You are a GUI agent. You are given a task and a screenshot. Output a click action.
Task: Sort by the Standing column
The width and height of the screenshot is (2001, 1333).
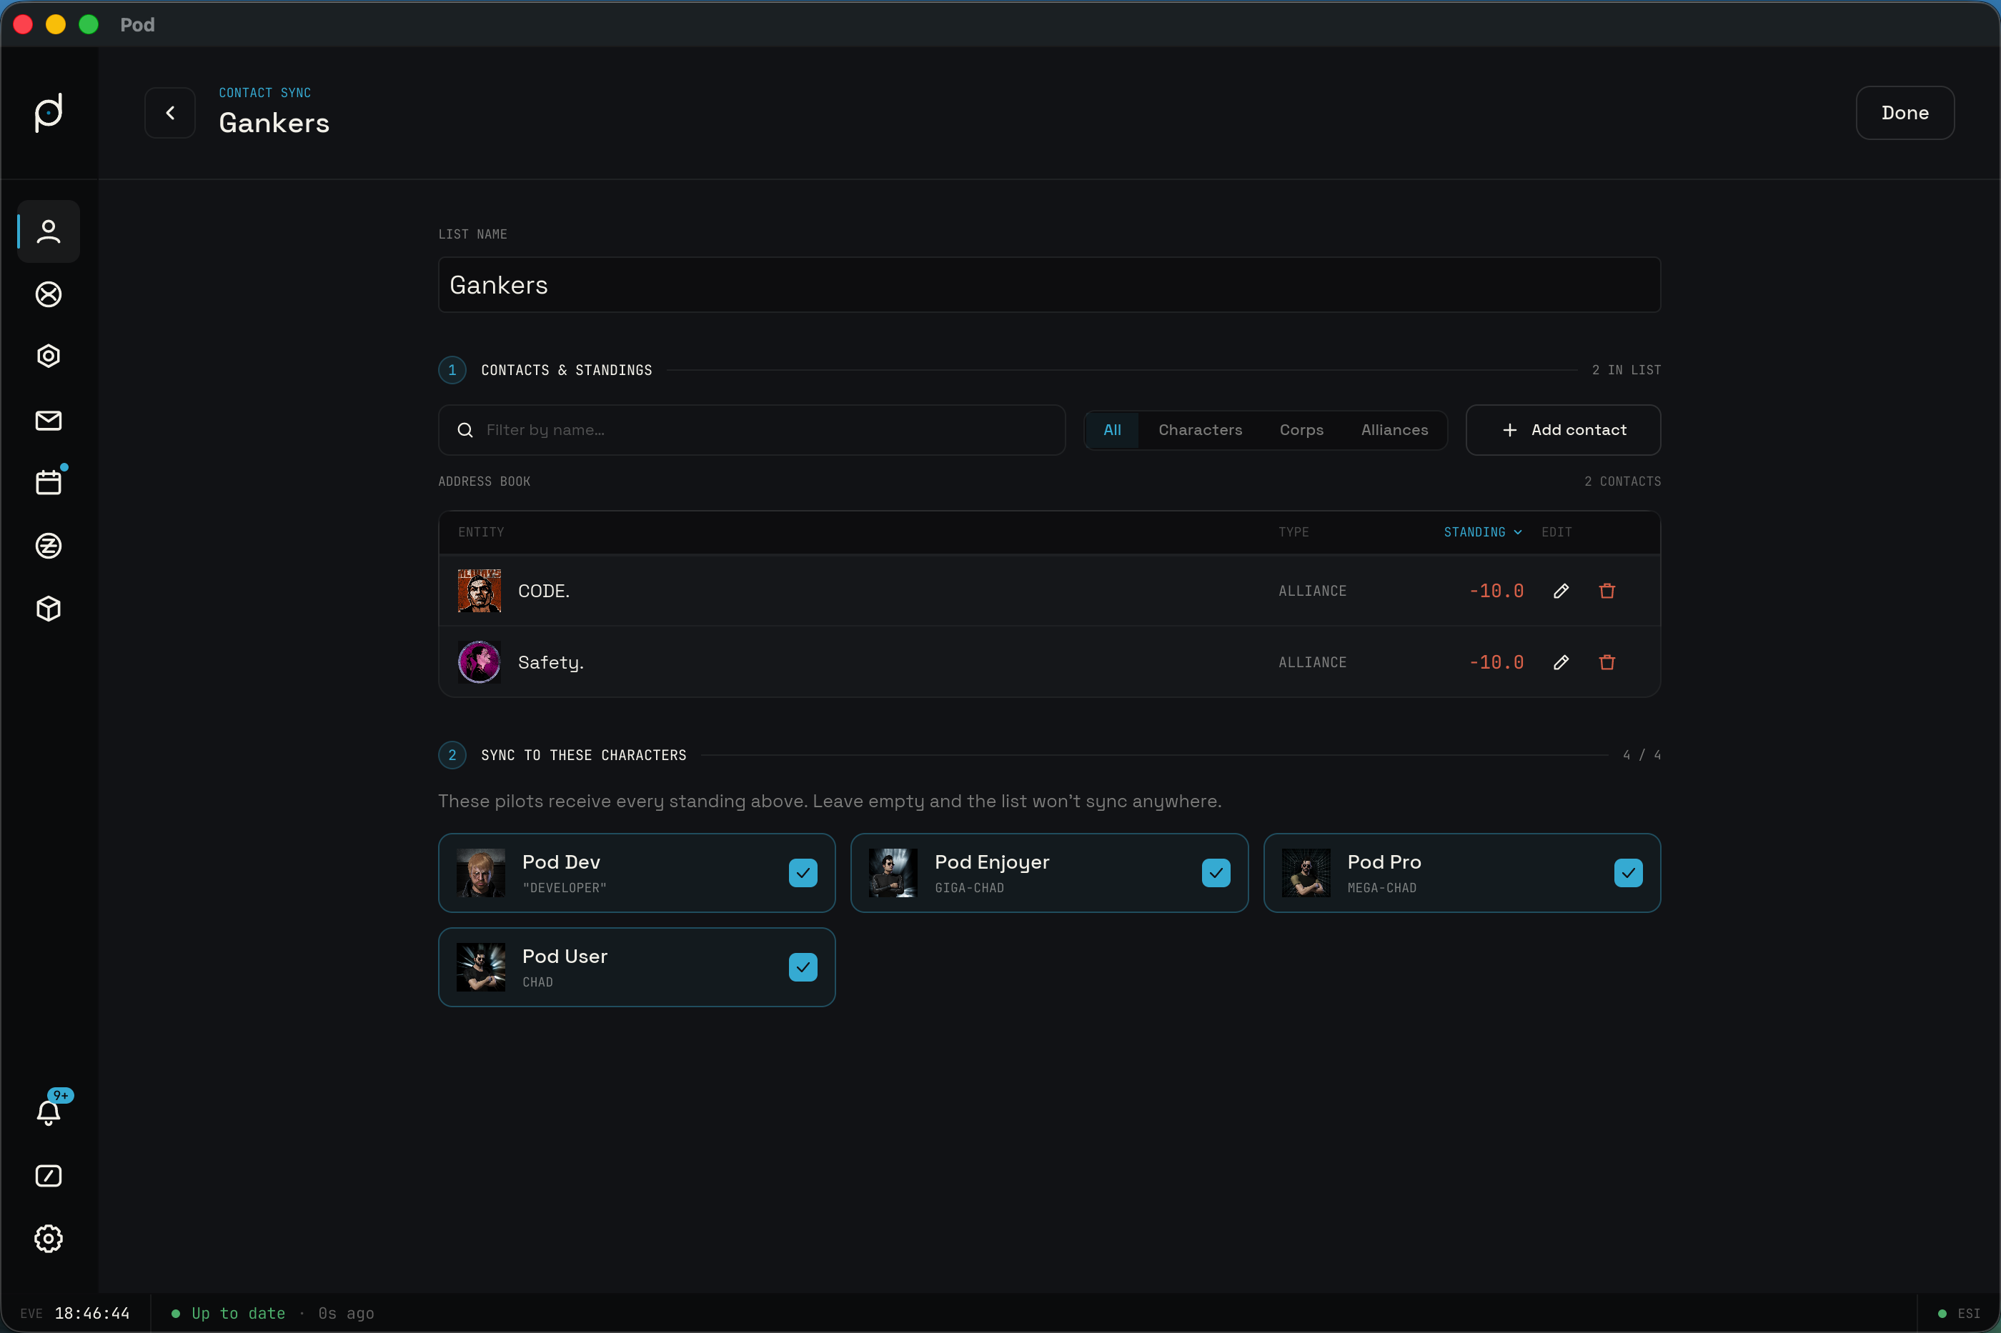tap(1482, 532)
